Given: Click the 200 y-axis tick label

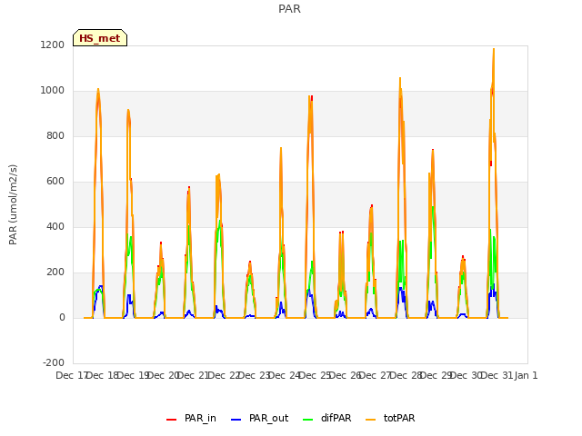Looking at the screenshot, I should click(x=55, y=272).
